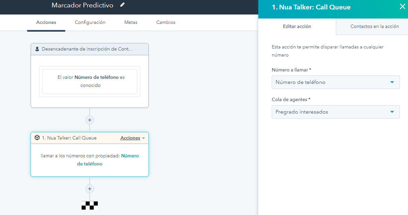Click the caret arrow next to Acciones link

pyautogui.click(x=143, y=139)
